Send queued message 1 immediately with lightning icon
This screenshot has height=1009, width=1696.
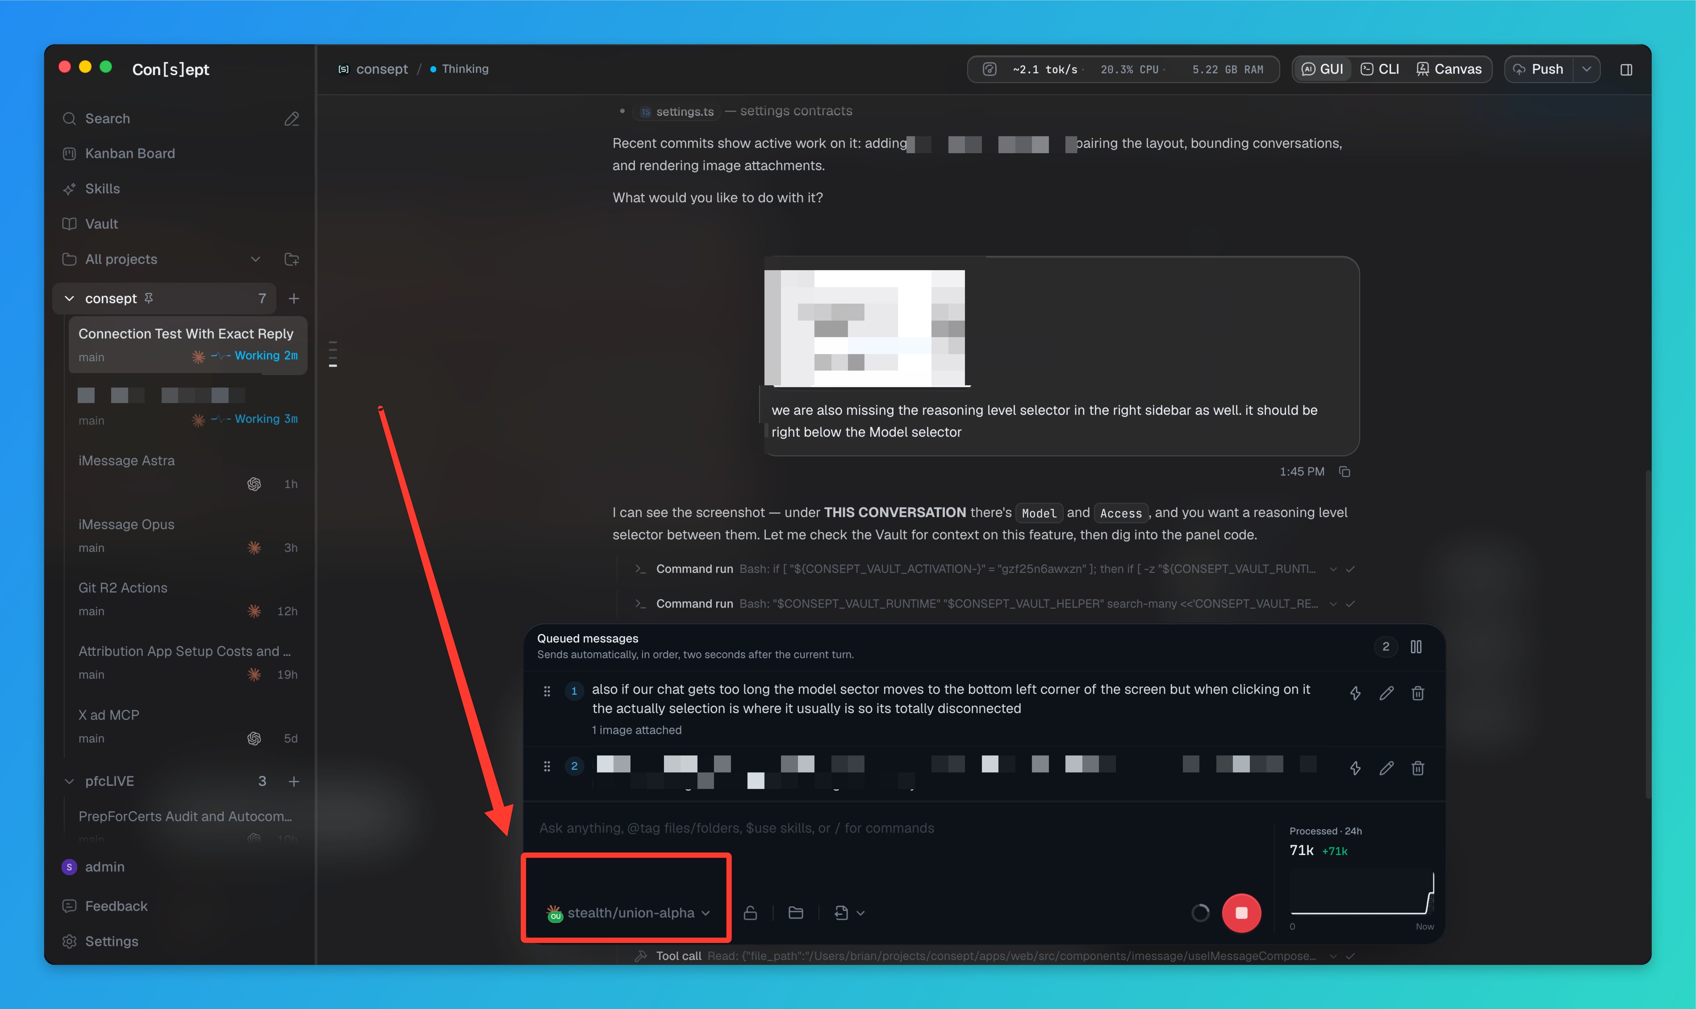tap(1355, 693)
